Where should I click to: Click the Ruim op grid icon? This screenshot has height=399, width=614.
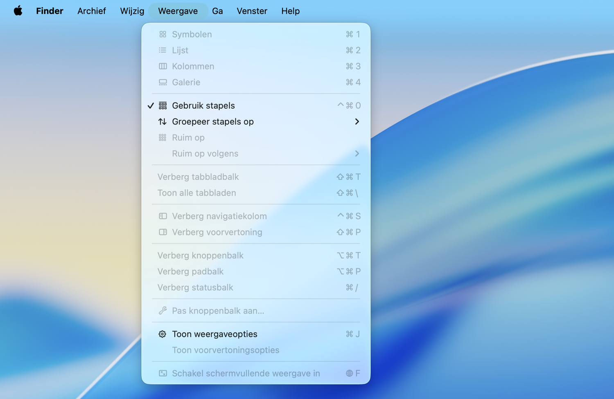point(163,137)
